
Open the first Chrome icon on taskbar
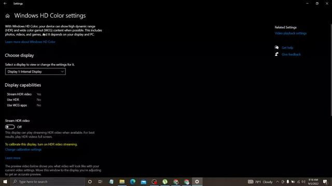[x=176, y=181]
